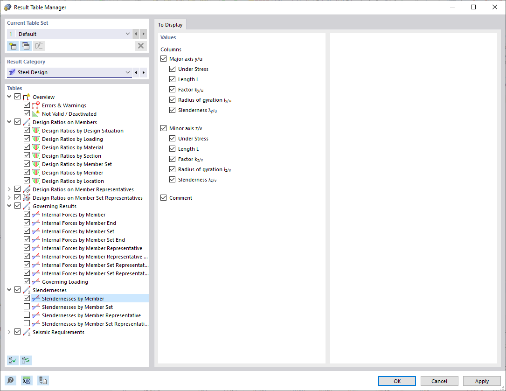Expand Design Ratios on Member Set Representatives
Image resolution: width=506 pixels, height=391 pixels.
[9, 197]
